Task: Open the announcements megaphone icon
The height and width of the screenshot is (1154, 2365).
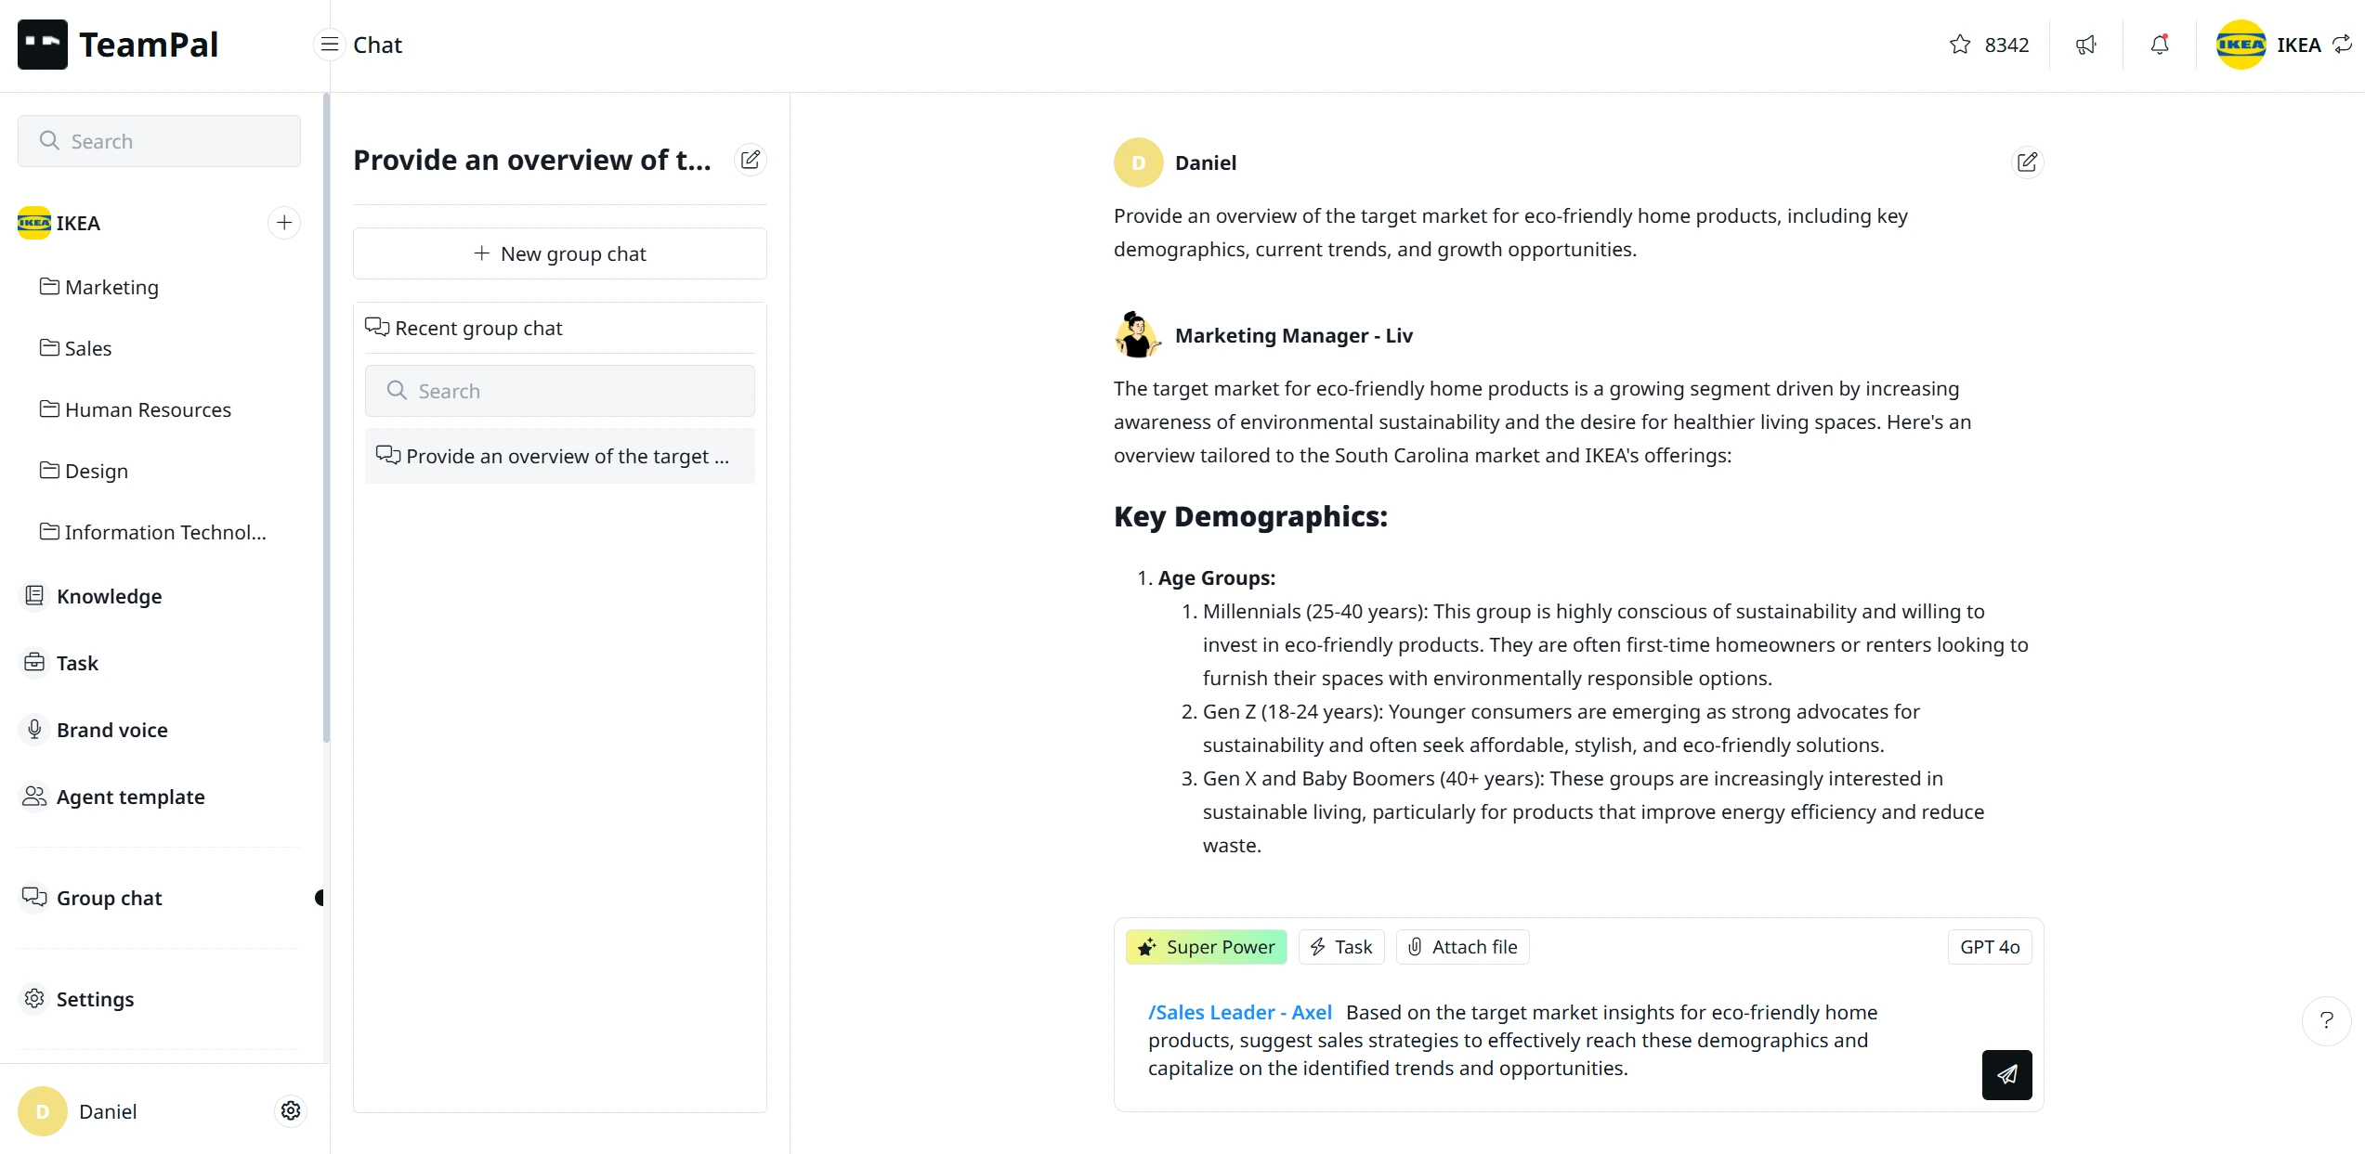Action: point(2085,45)
